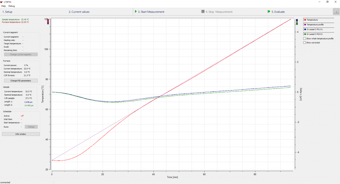The height and width of the screenshot is (184, 340).
Task: Switch to 2. Current values step
Action: tap(79, 12)
